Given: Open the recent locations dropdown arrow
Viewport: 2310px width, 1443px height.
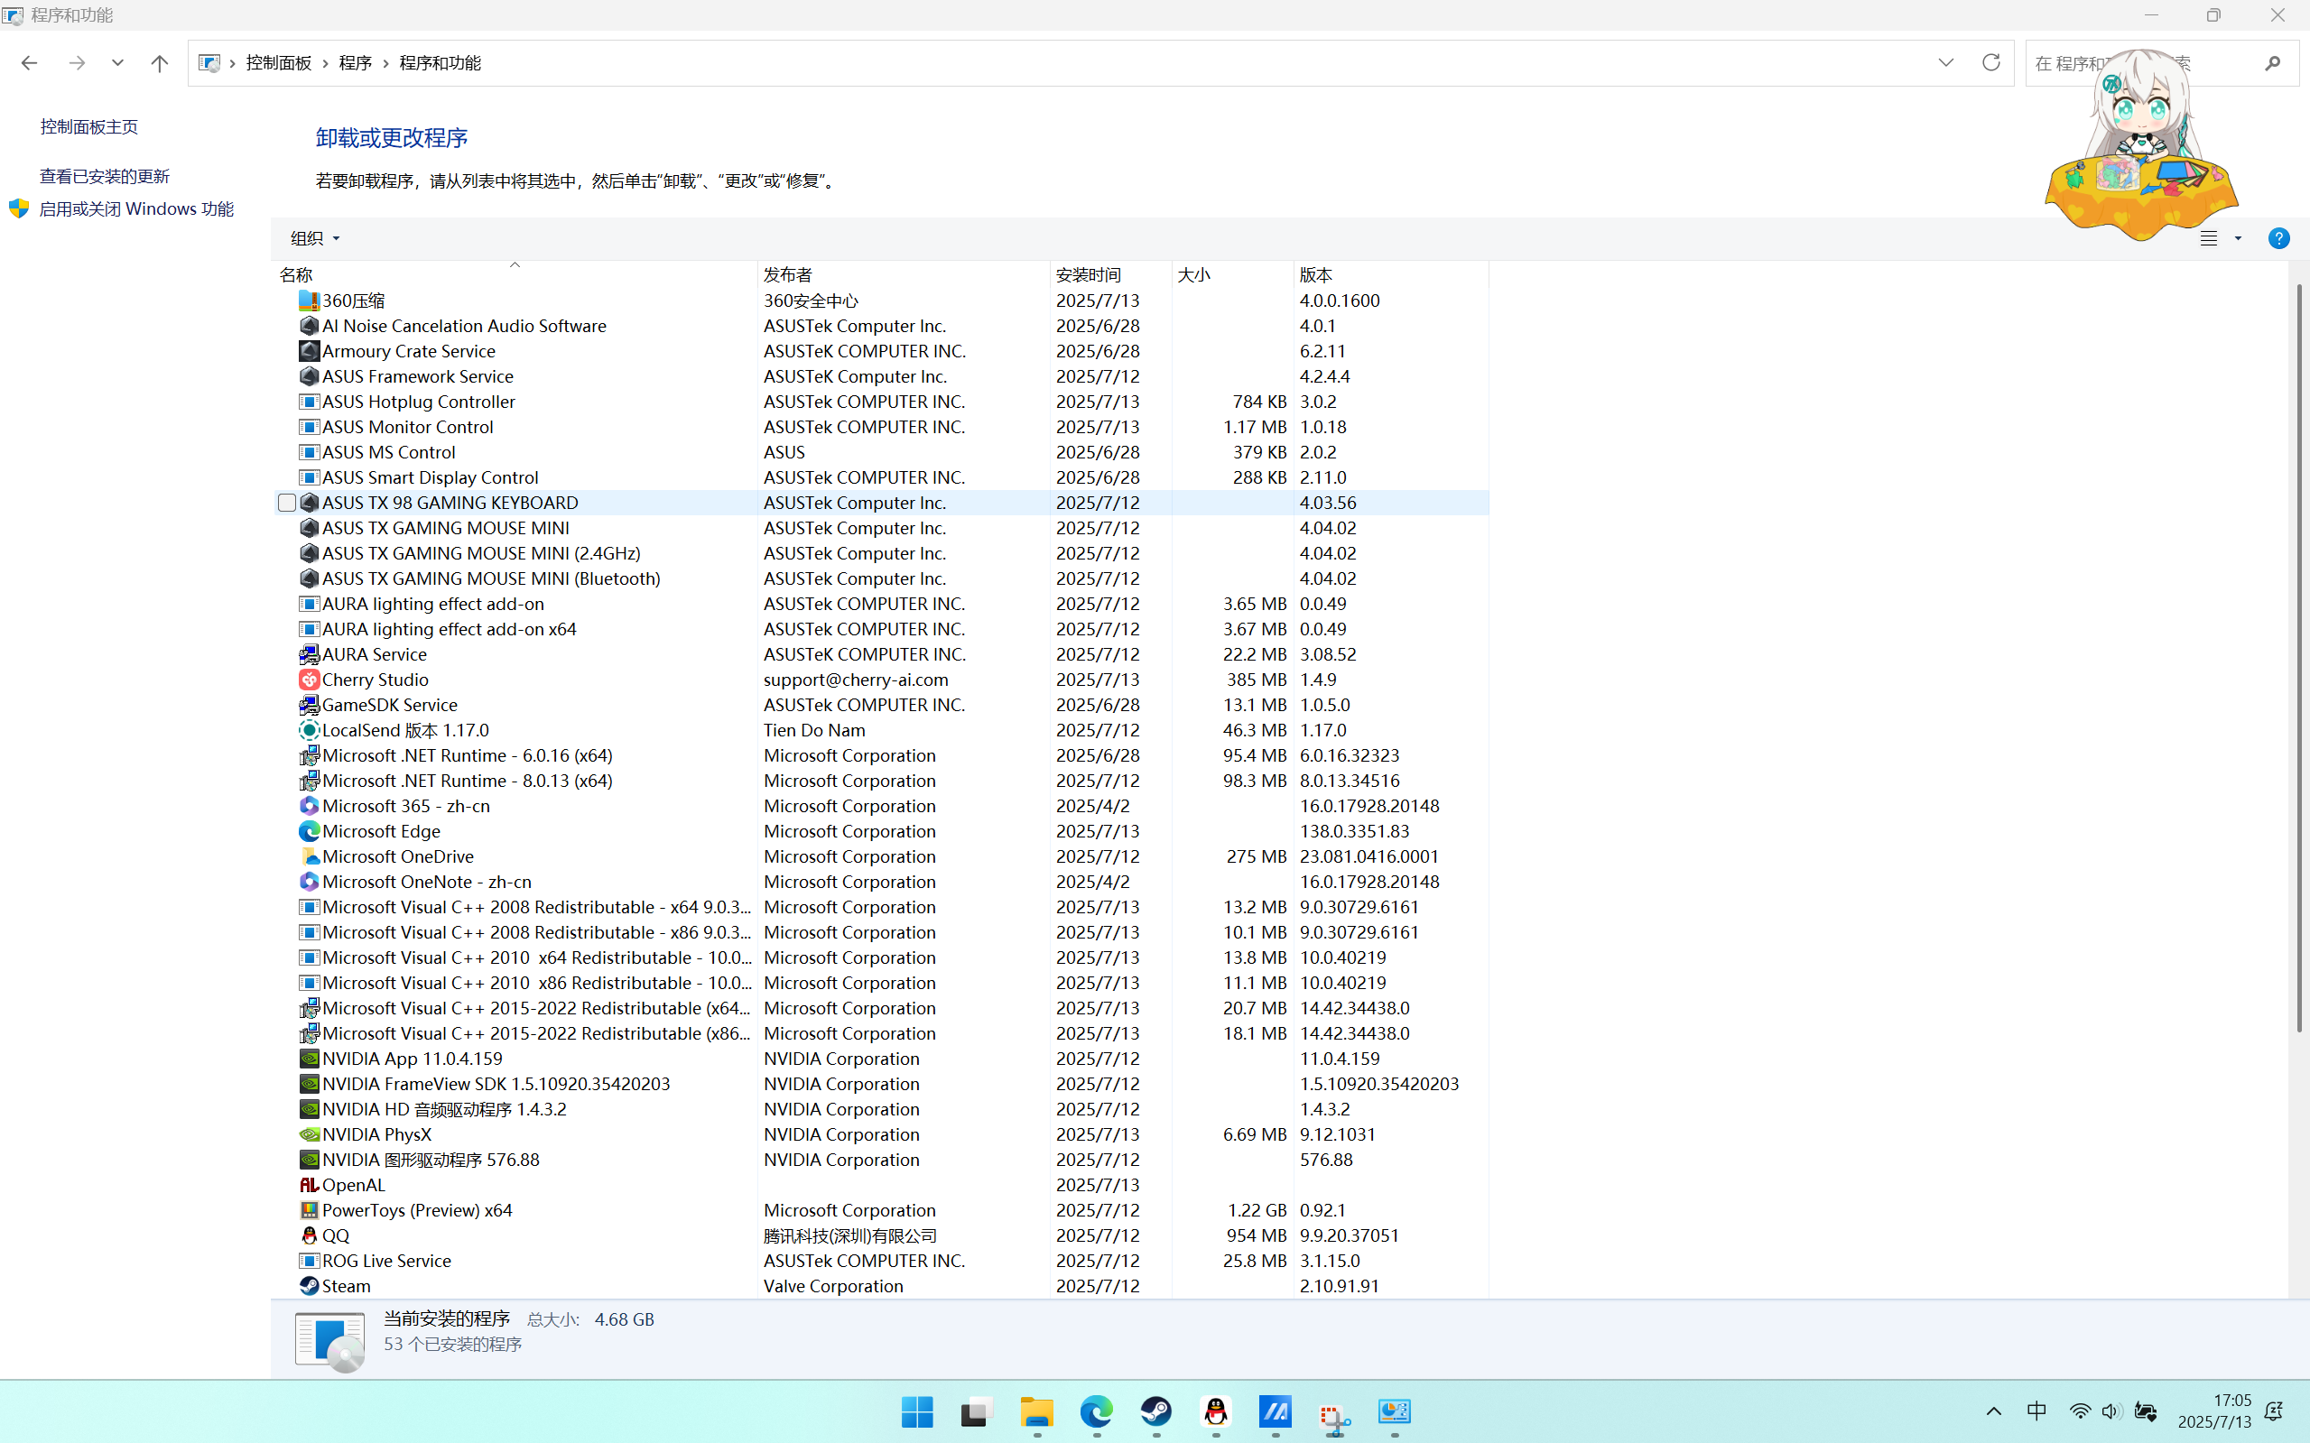Looking at the screenshot, I should click(117, 63).
